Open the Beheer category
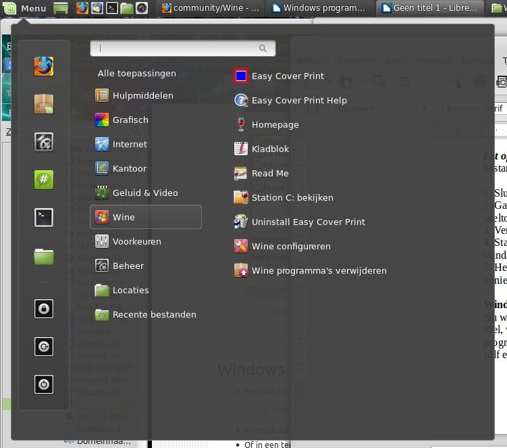507x448 pixels. [146, 266]
